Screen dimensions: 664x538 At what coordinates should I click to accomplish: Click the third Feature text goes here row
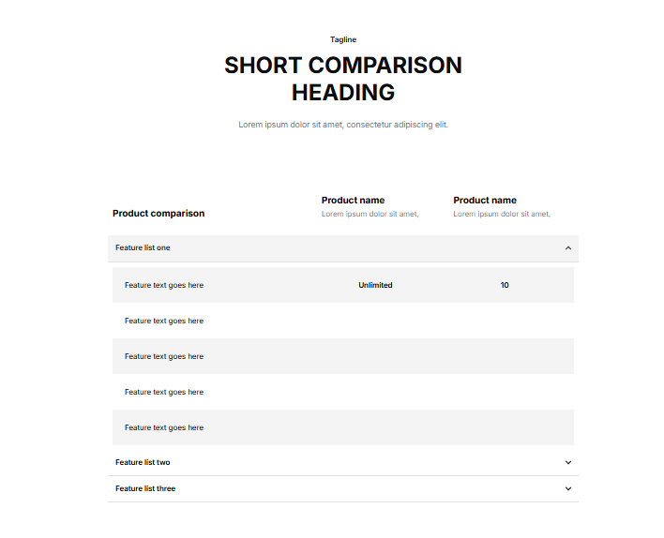coord(164,356)
